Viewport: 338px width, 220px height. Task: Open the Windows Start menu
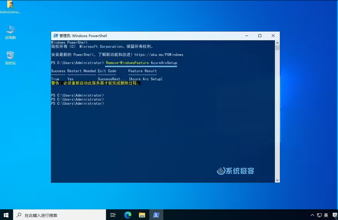6,215
